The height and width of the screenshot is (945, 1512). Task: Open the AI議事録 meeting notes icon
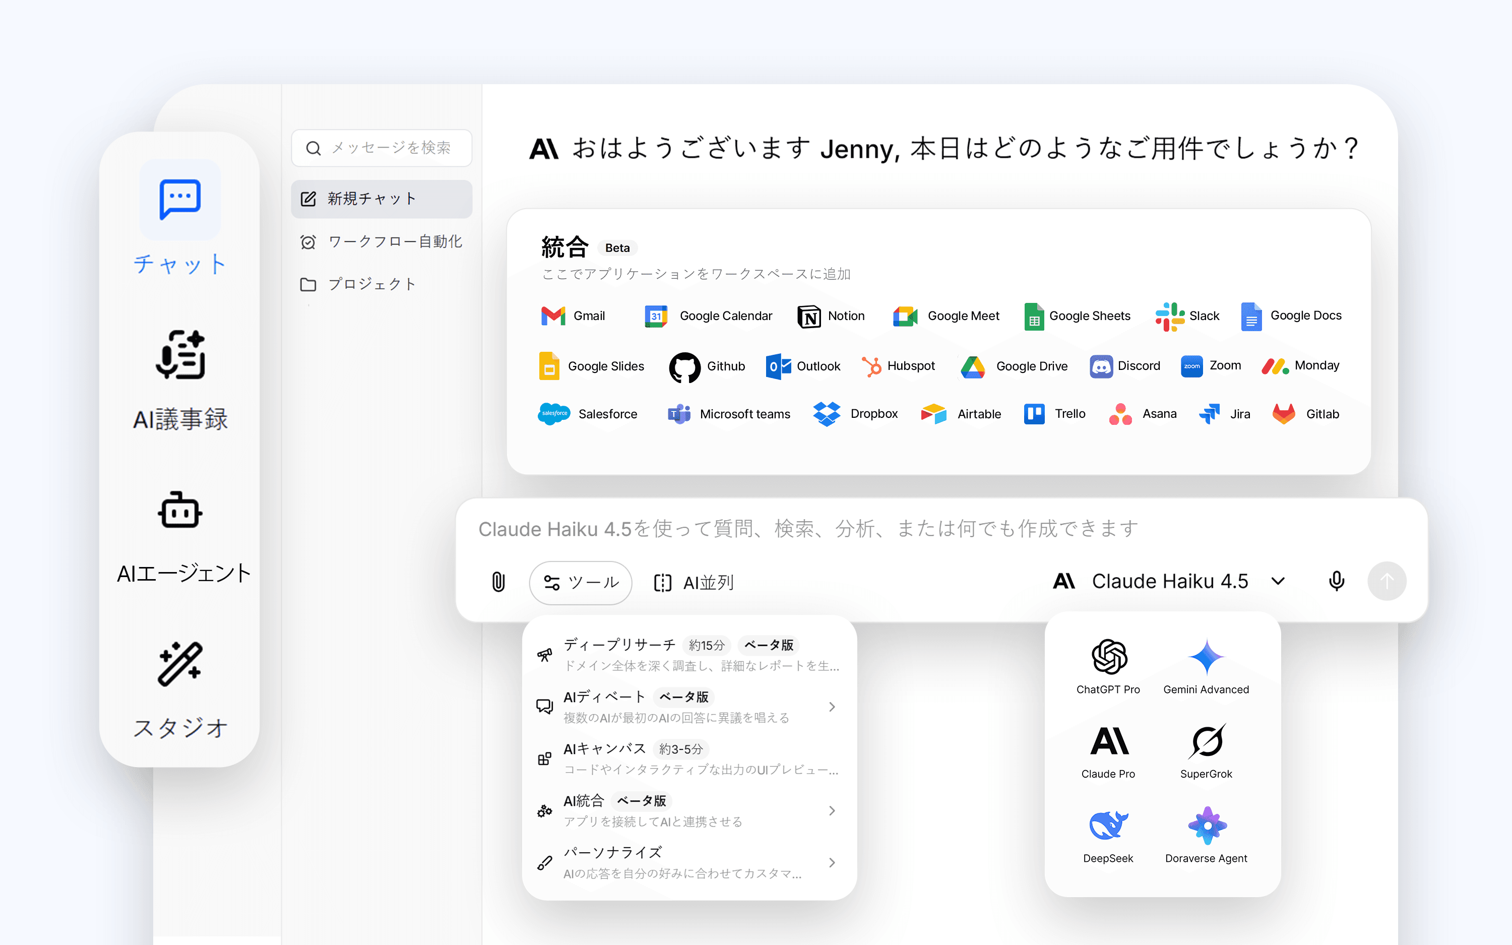[x=180, y=355]
